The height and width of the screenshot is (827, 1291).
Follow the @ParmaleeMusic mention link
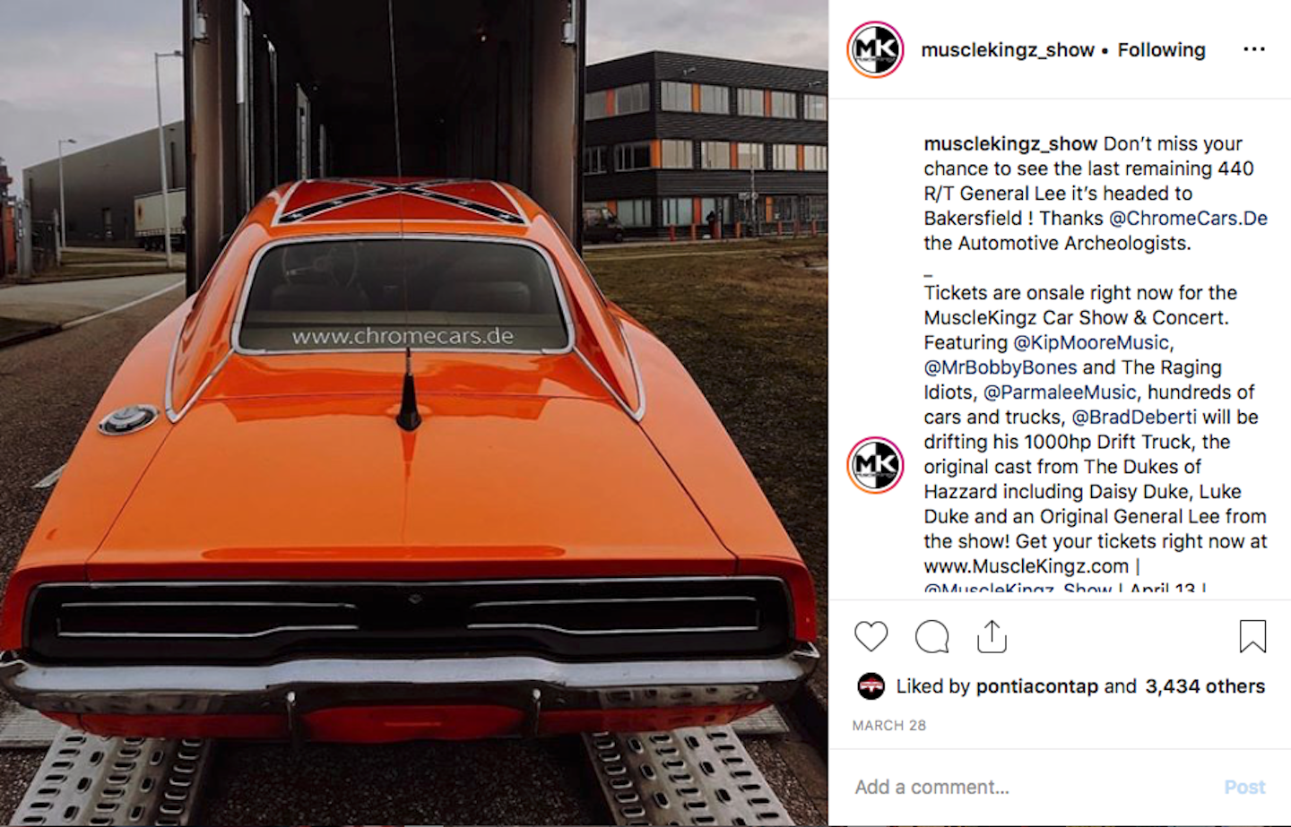[1060, 392]
